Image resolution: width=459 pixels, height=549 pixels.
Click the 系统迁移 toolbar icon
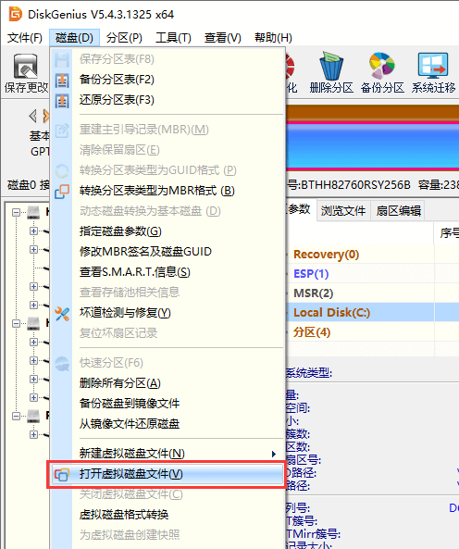click(x=433, y=66)
